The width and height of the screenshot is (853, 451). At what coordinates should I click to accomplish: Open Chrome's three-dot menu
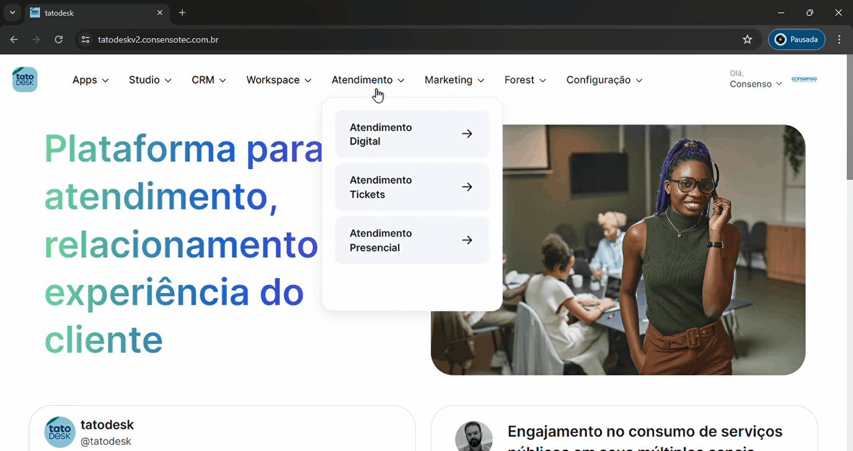pyautogui.click(x=839, y=40)
